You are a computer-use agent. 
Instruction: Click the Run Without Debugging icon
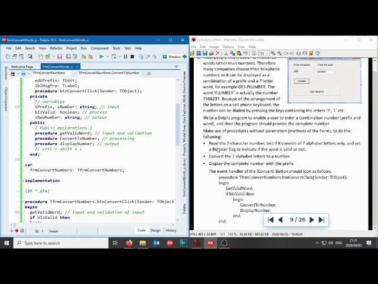click(114, 57)
